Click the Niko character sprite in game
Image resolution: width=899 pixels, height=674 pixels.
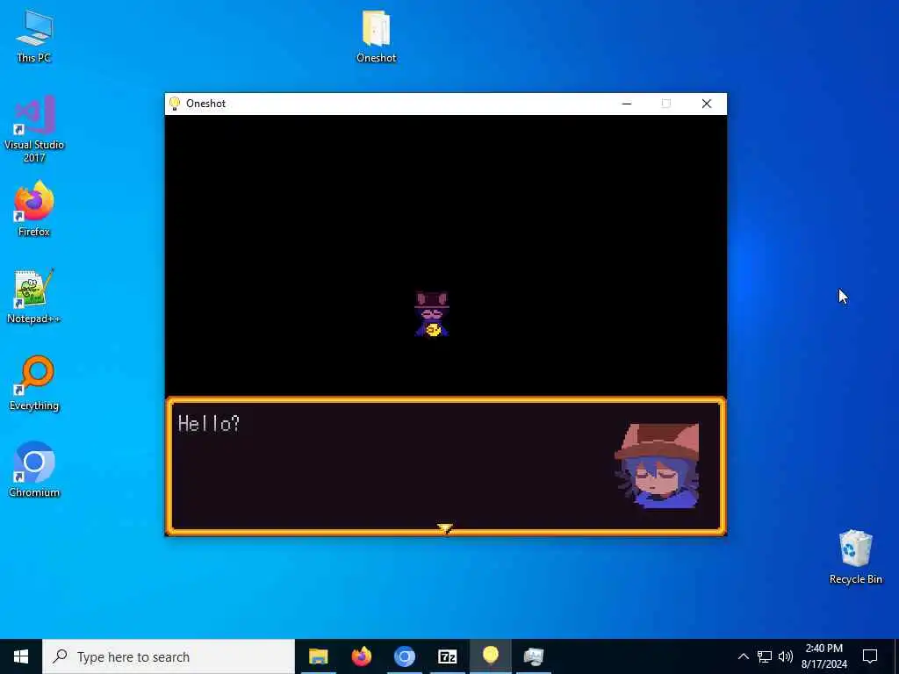pyautogui.click(x=431, y=314)
